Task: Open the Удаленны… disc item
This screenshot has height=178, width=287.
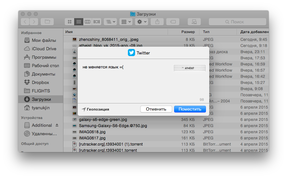Action: pos(41,134)
